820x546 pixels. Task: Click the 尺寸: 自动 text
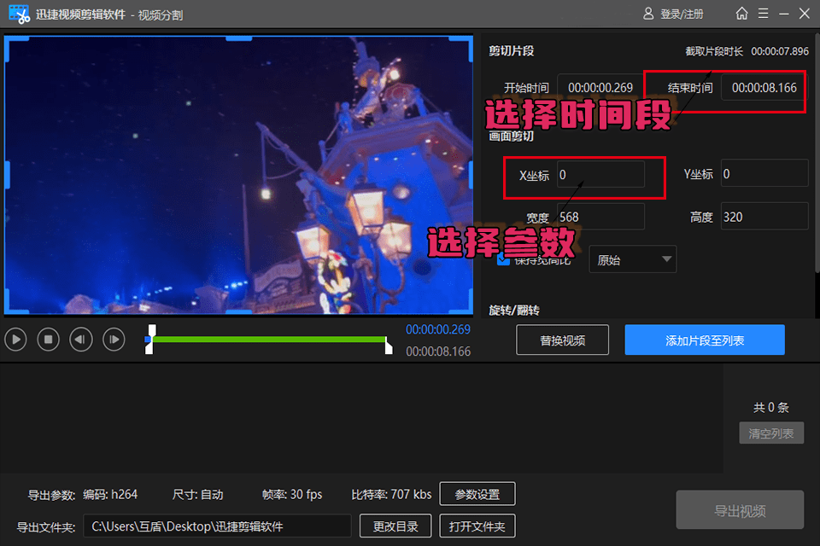click(x=197, y=494)
